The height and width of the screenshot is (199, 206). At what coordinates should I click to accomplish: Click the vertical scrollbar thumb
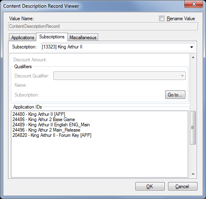[x=193, y=128]
